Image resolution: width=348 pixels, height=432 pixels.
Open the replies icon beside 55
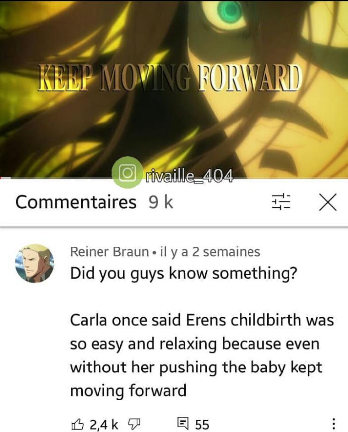click(183, 423)
